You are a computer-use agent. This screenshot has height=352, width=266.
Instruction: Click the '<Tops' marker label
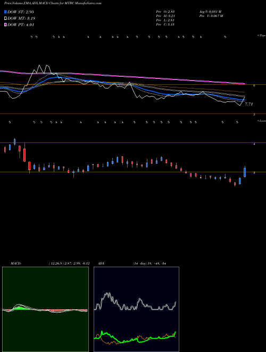(261, 36)
